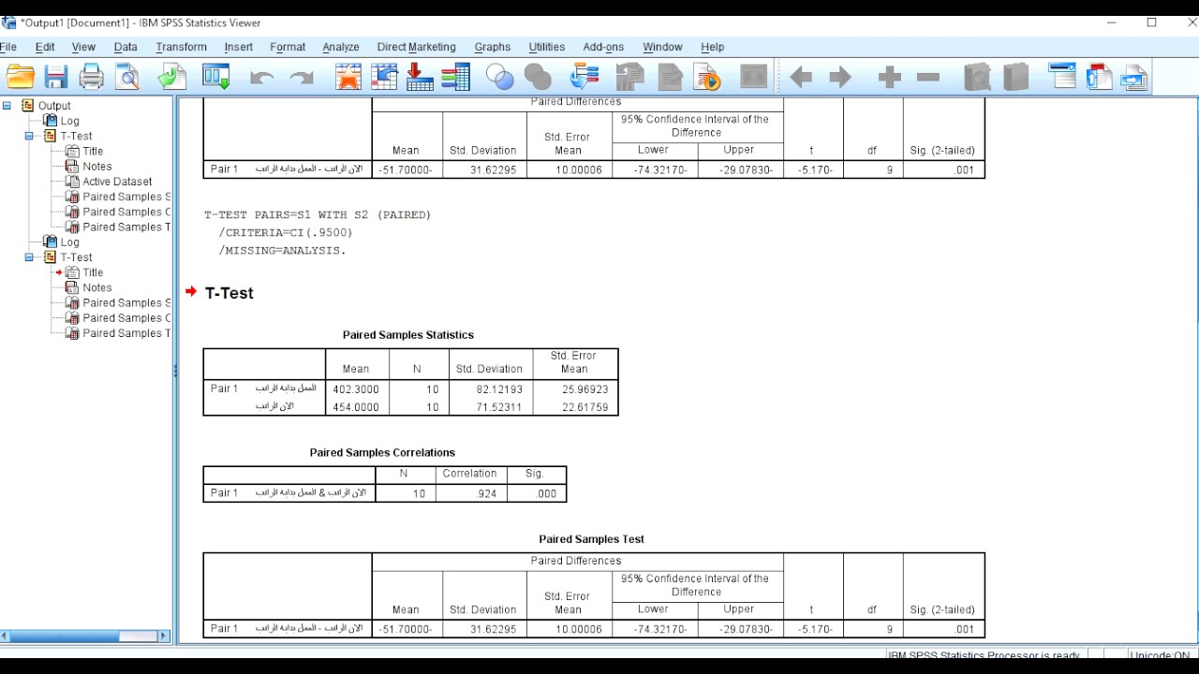Image resolution: width=1199 pixels, height=674 pixels.
Task: Open the Help menu
Action: pos(713,47)
